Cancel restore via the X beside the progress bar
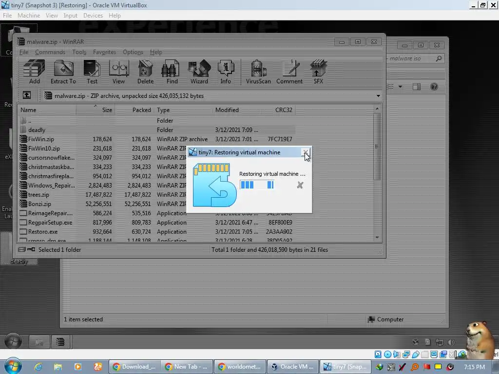Screen dimensions: 499x374 (x=300, y=185)
